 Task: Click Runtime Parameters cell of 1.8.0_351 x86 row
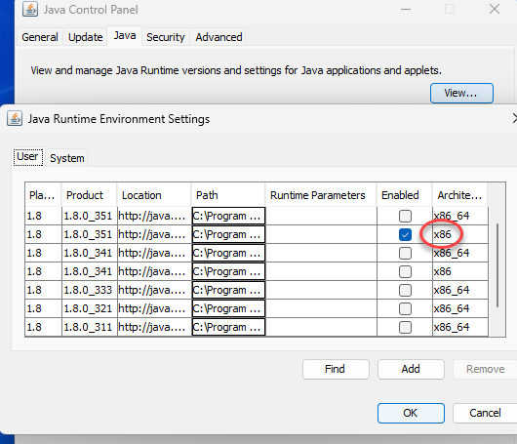point(321,235)
